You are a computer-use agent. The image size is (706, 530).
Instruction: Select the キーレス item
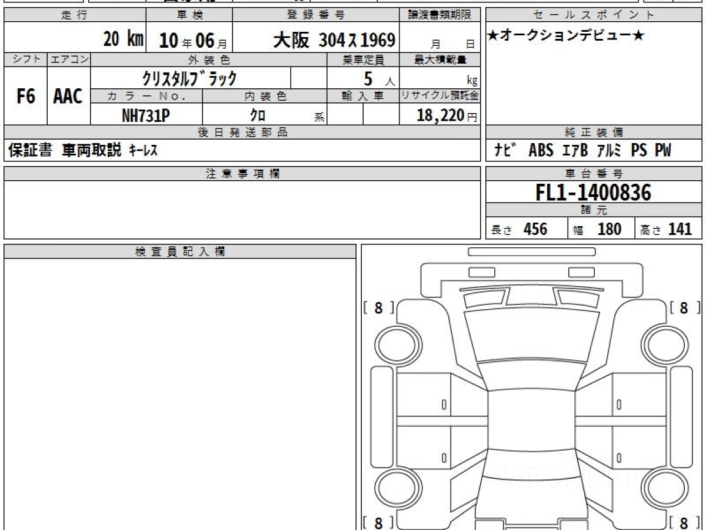click(x=143, y=151)
